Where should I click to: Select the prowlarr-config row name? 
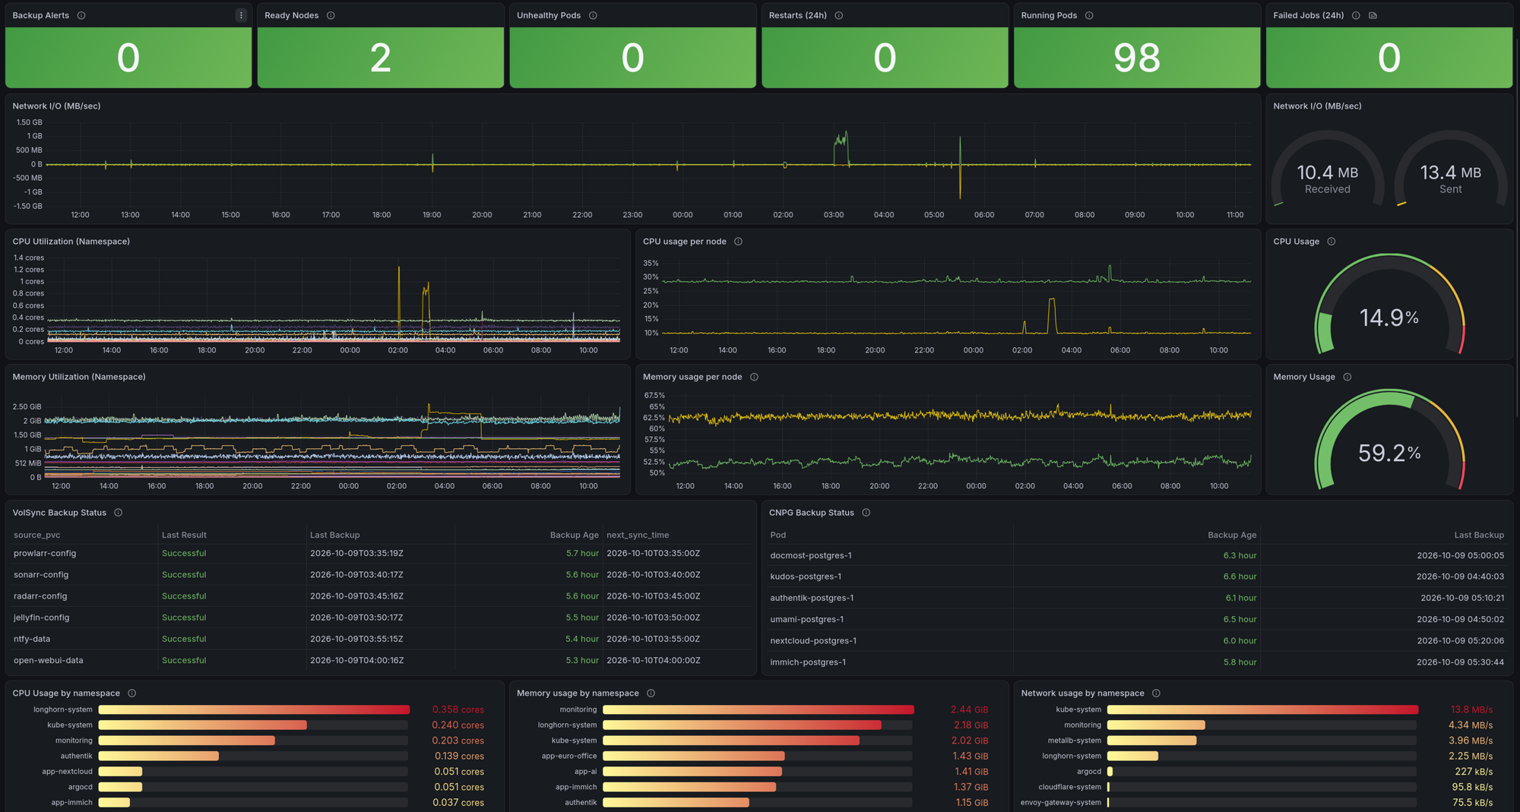pyautogui.click(x=45, y=553)
